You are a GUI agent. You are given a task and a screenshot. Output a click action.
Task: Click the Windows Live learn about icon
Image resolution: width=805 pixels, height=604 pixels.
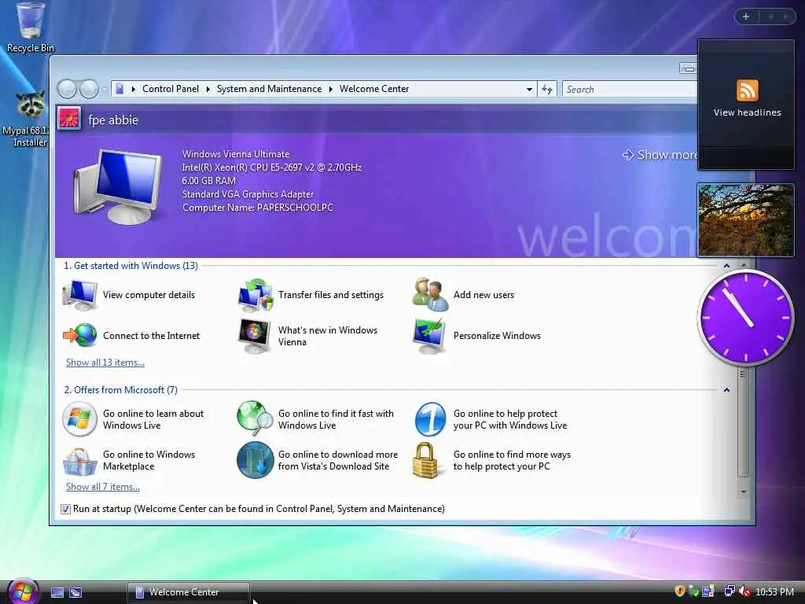79,419
